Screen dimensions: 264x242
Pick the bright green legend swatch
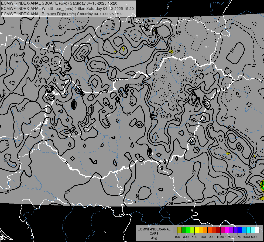(x=188, y=230)
